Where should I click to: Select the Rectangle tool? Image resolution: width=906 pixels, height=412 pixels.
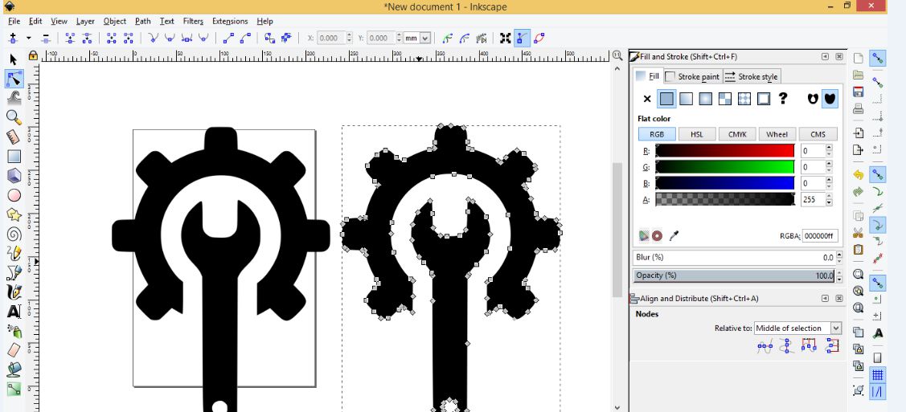tap(14, 157)
